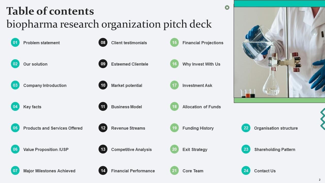Click the 24 circle beside Contact Us
325x183 pixels.
point(246,171)
